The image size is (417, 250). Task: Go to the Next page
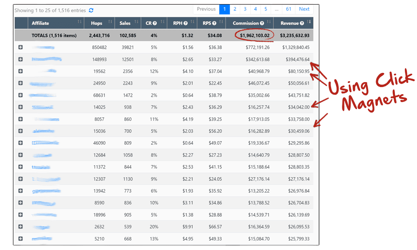304,9
